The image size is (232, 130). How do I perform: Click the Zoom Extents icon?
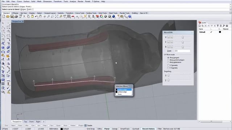point(57,17)
